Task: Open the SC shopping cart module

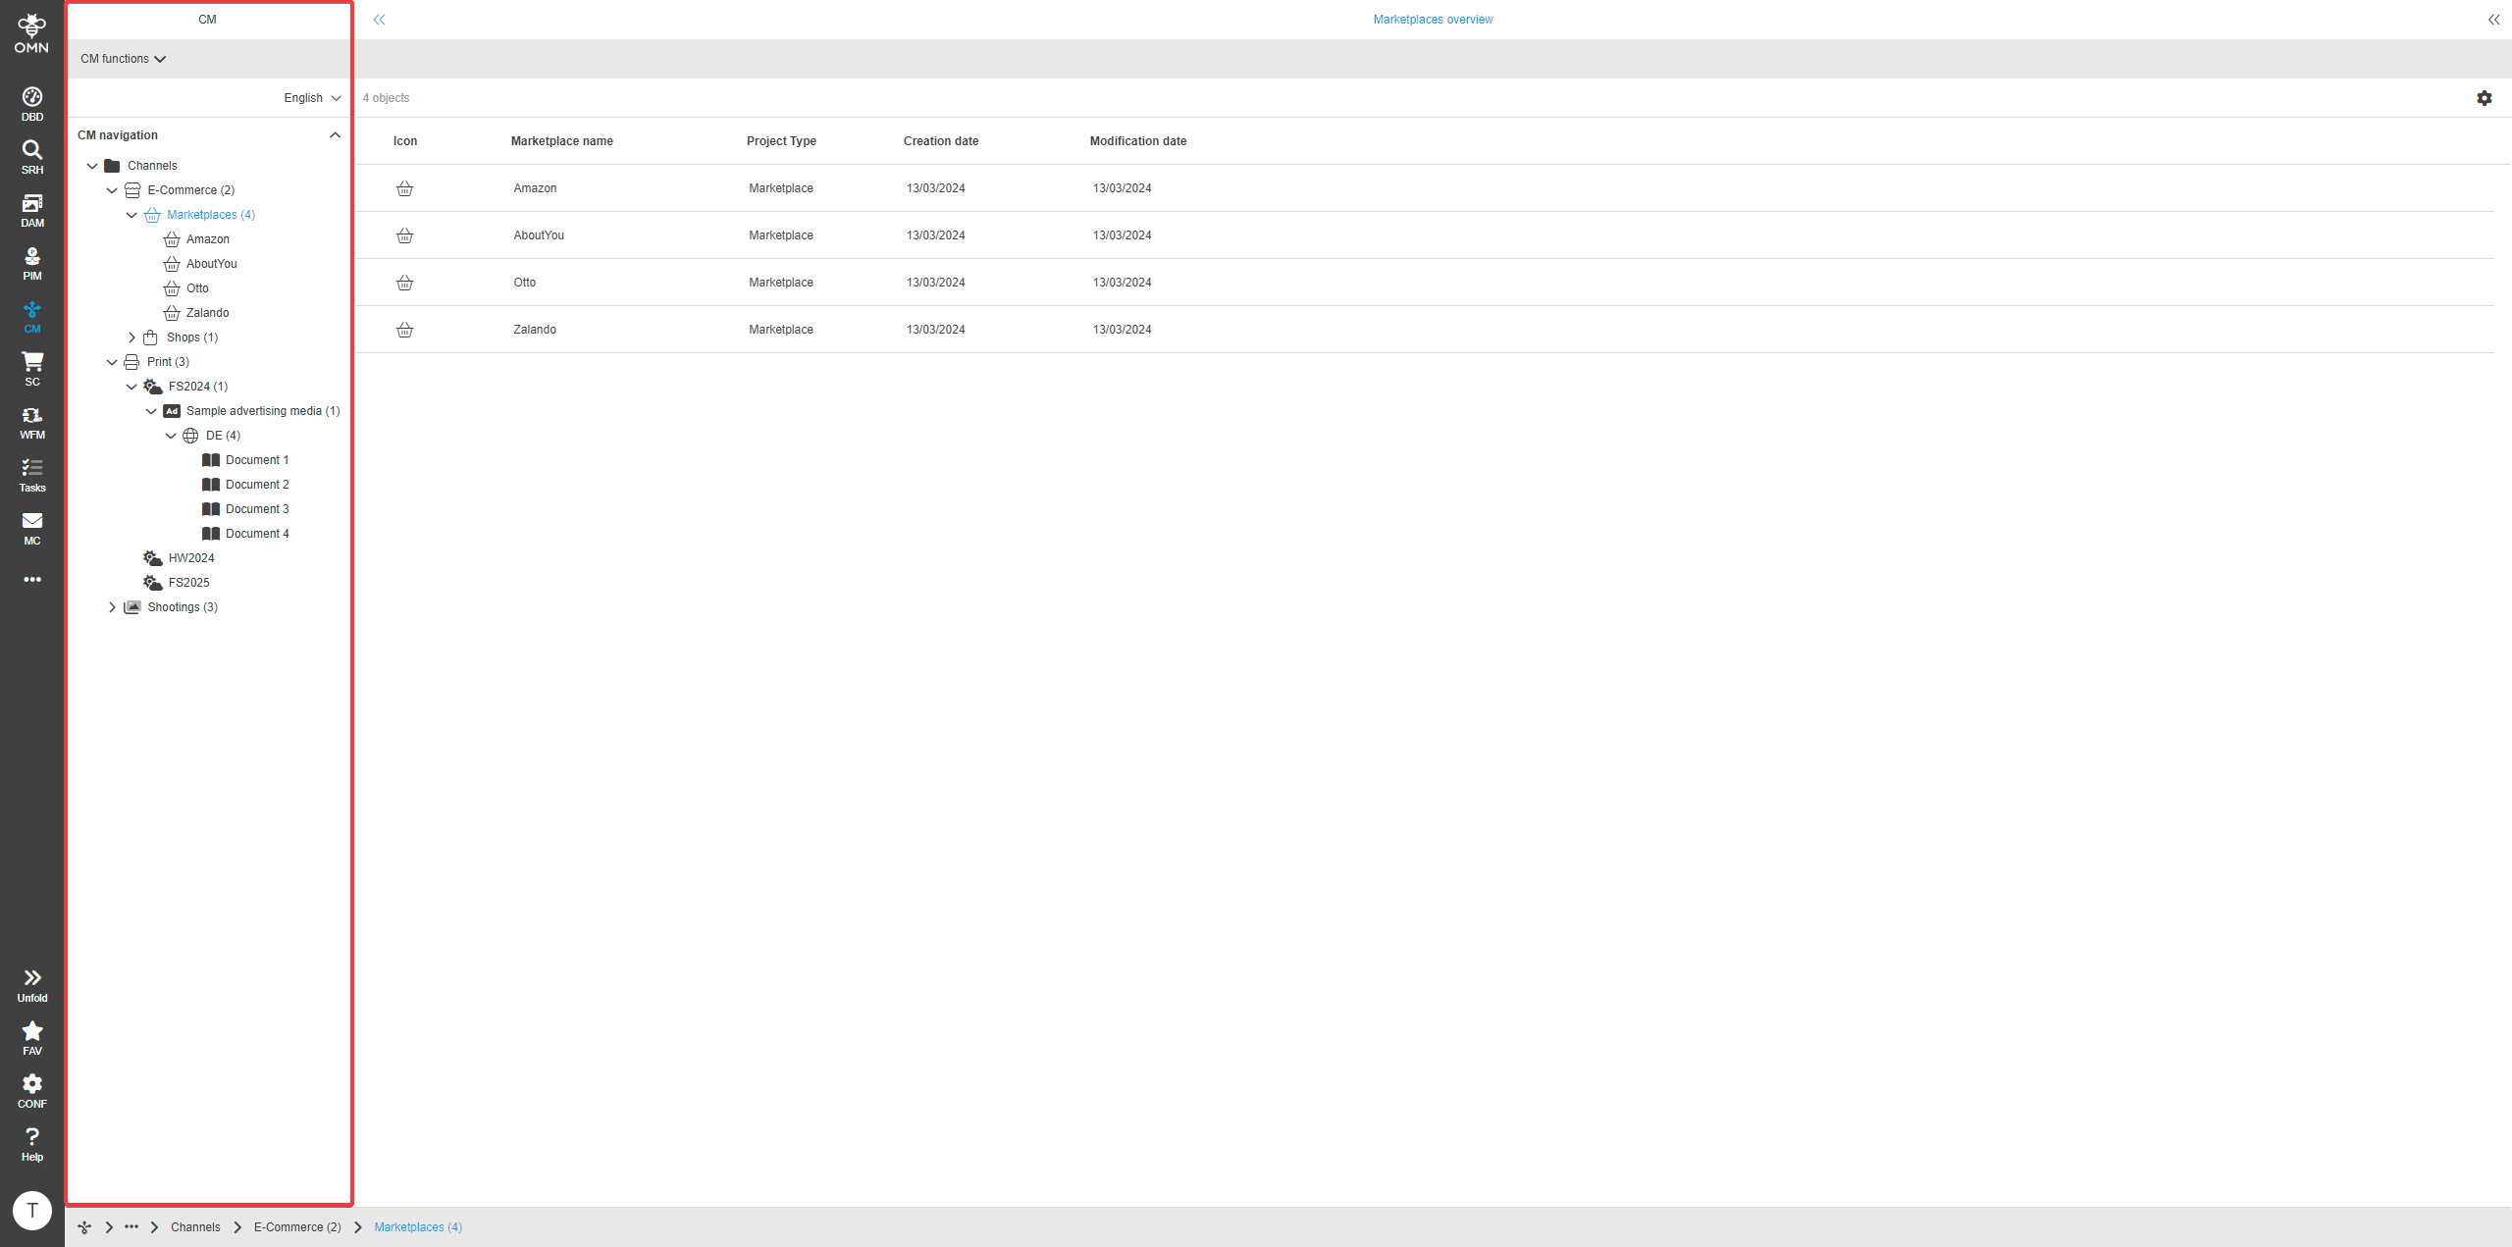Action: [32, 369]
